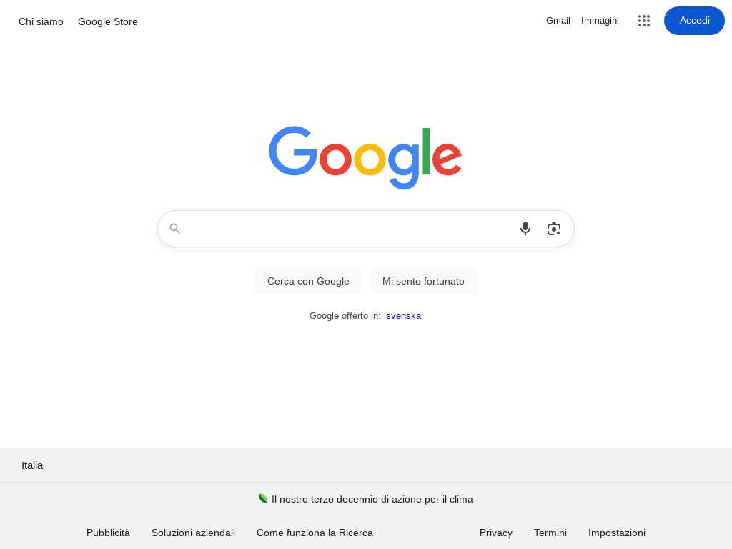Click the Google logo

click(x=365, y=157)
